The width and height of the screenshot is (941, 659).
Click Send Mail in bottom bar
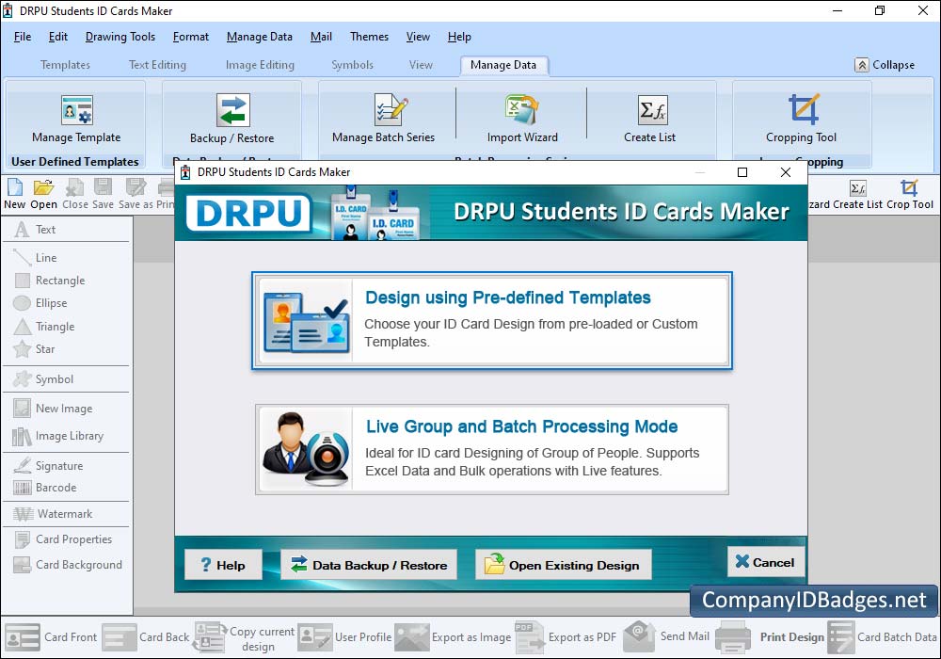pyautogui.click(x=666, y=636)
